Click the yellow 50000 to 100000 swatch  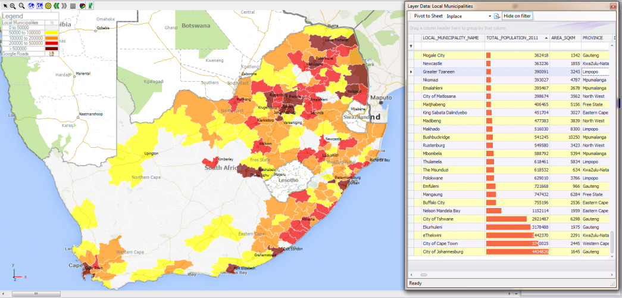coord(52,33)
